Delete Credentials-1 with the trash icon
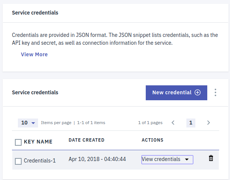Image resolution: width=230 pixels, height=180 pixels. (211, 158)
